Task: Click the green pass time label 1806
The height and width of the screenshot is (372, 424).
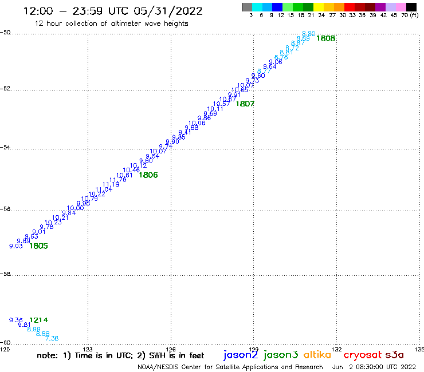Action: pos(148,175)
